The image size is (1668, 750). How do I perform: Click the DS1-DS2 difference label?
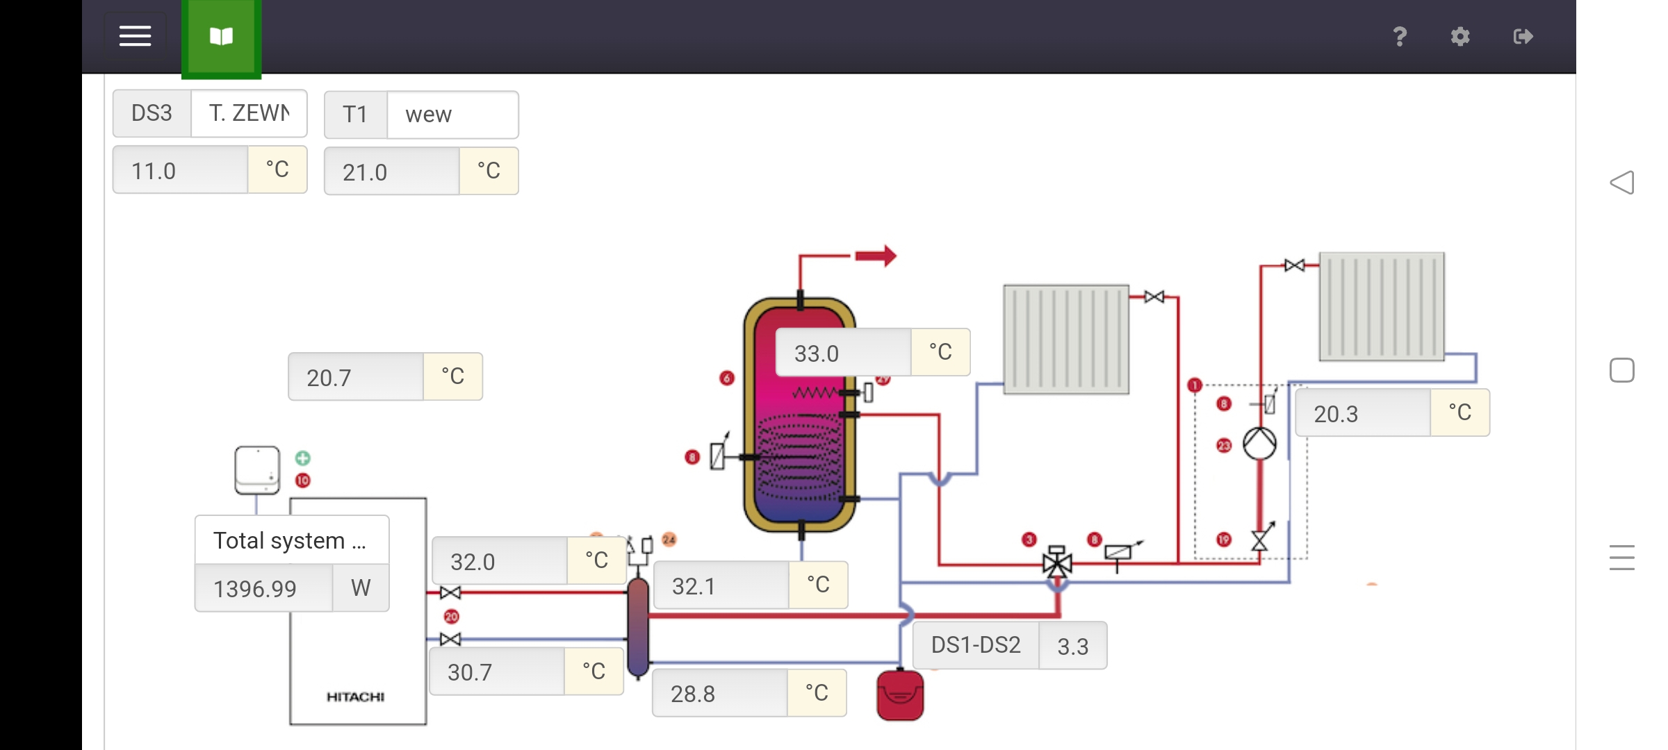click(976, 645)
